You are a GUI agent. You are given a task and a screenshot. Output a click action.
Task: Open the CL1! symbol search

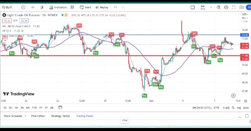pos(7,7)
